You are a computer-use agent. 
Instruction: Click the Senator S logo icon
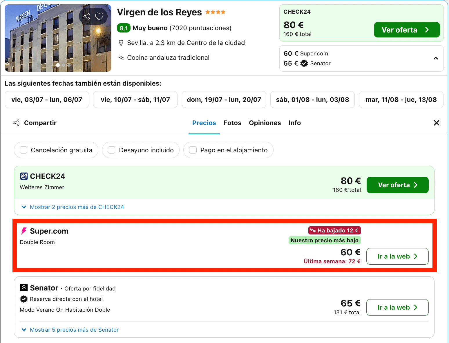point(24,288)
